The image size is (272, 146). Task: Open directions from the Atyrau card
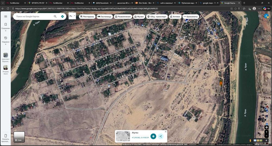153,136
